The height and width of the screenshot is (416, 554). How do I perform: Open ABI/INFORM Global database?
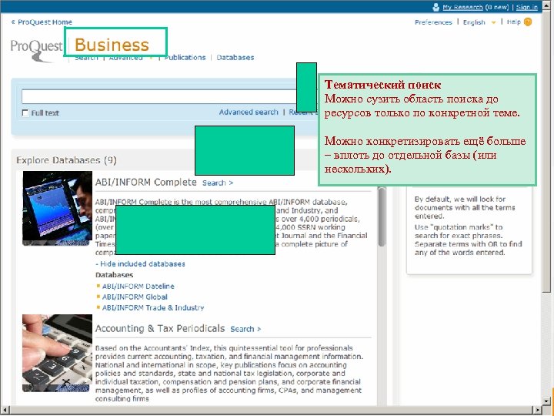coord(135,297)
